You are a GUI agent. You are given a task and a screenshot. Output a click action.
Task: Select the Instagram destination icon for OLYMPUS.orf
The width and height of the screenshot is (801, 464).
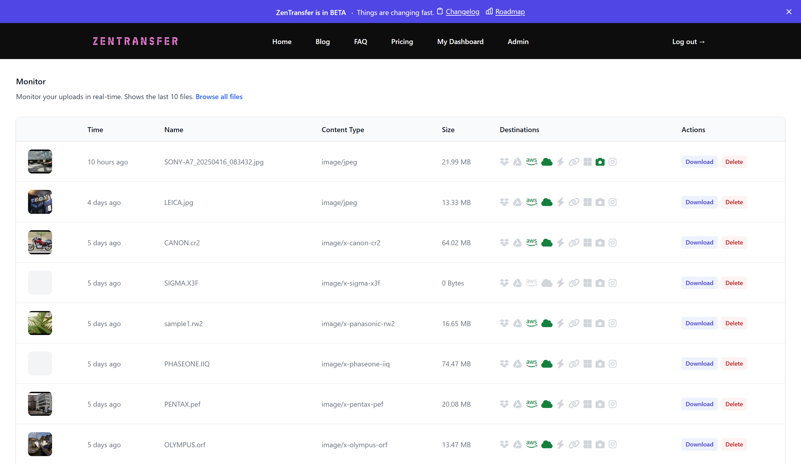tap(613, 445)
